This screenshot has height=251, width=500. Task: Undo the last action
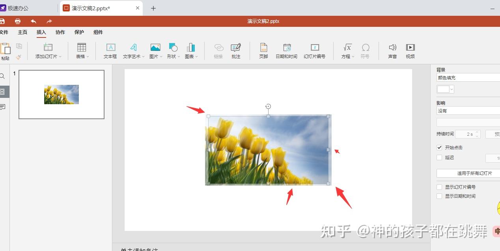click(x=34, y=21)
